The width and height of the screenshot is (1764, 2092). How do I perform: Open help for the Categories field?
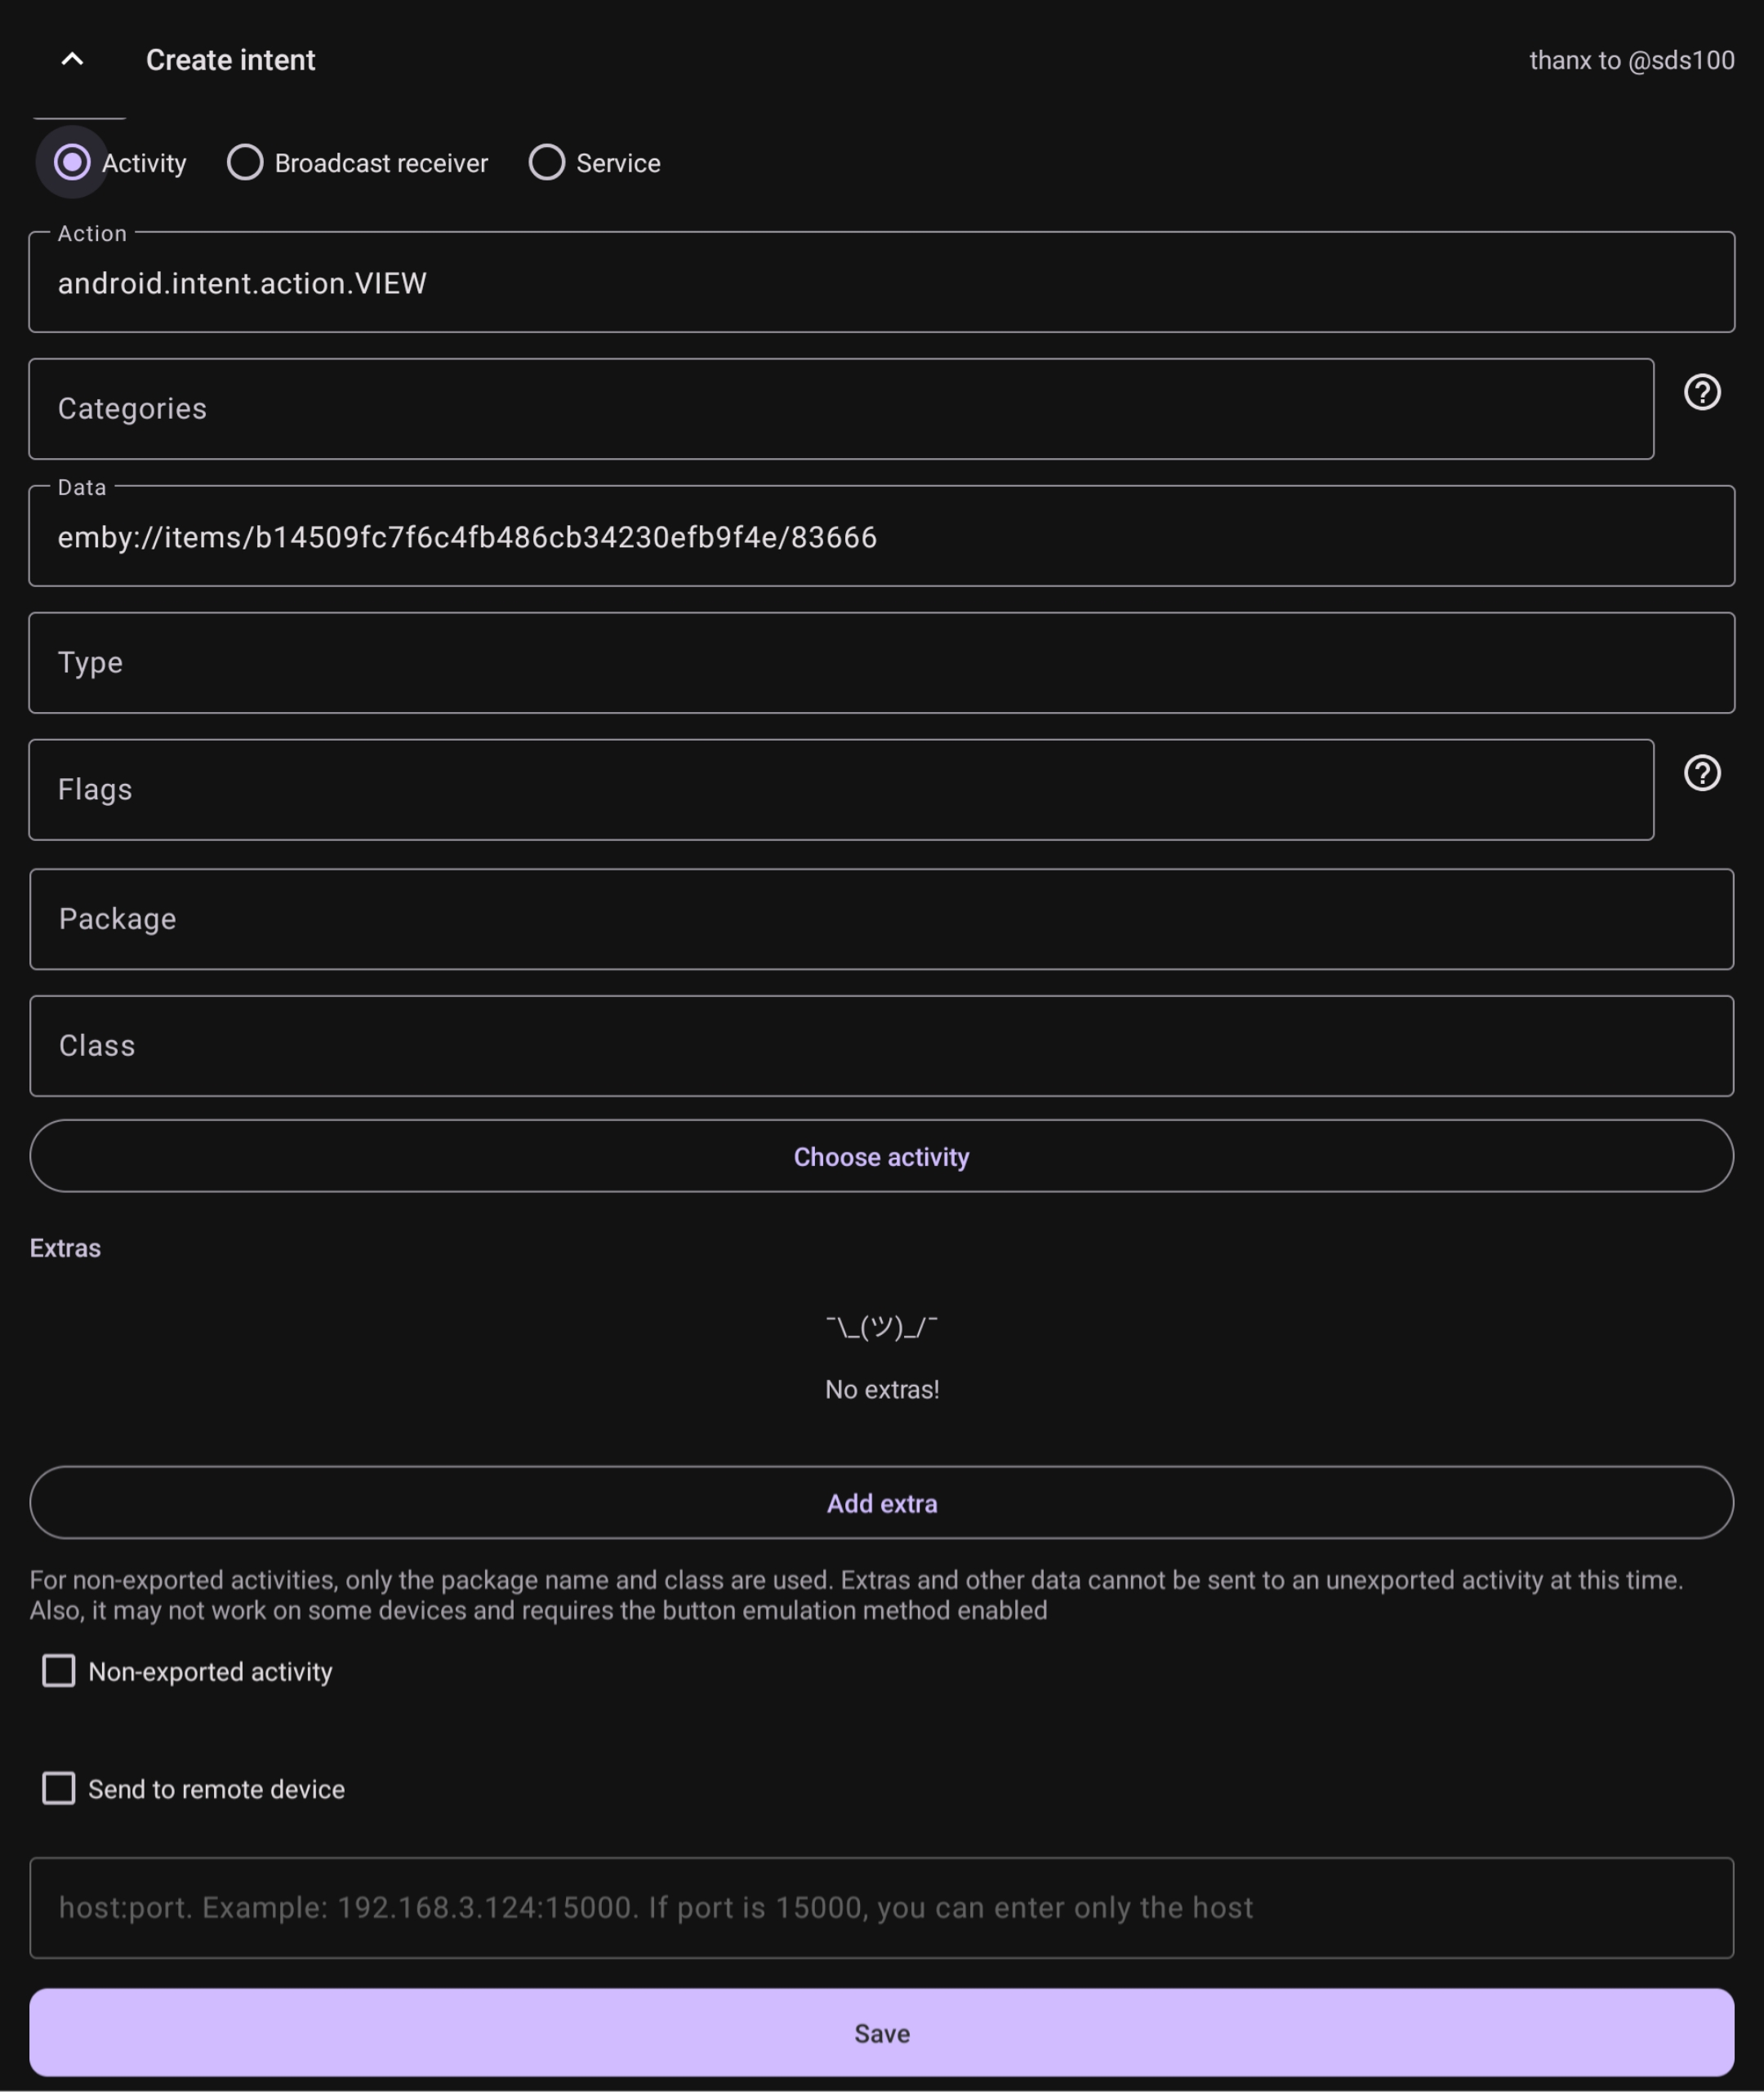click(x=1701, y=392)
